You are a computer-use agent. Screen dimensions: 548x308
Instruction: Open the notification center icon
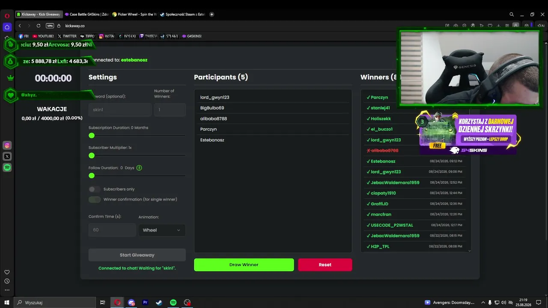pyautogui.click(x=539, y=302)
